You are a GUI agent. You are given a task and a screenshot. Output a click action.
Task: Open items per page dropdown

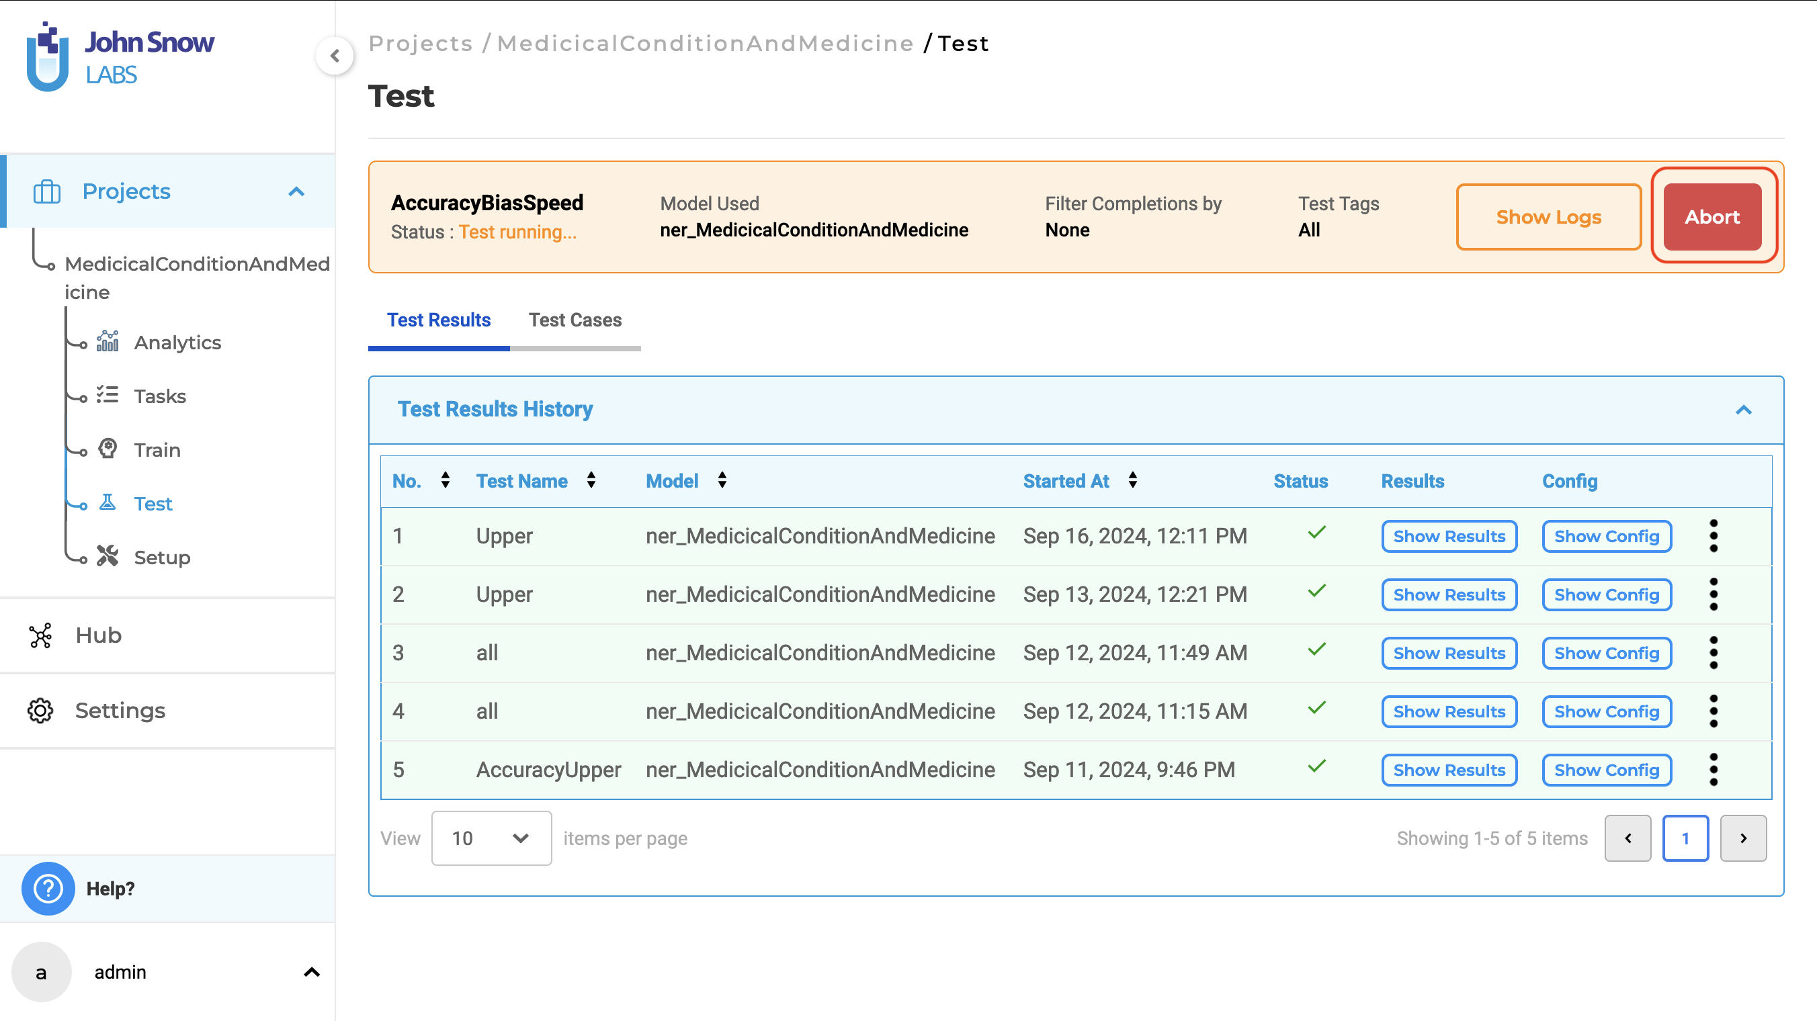pos(492,838)
